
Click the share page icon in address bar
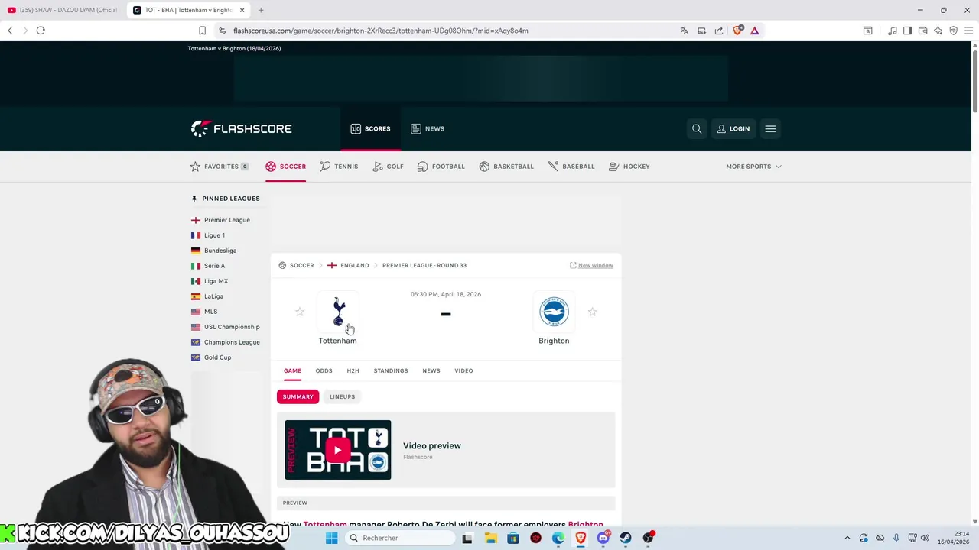click(719, 31)
